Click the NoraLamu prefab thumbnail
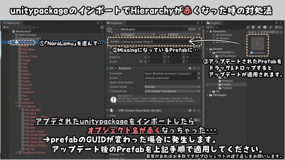Image resolution: width=285 pixels, height=160 pixels. pyautogui.click(x=257, y=44)
